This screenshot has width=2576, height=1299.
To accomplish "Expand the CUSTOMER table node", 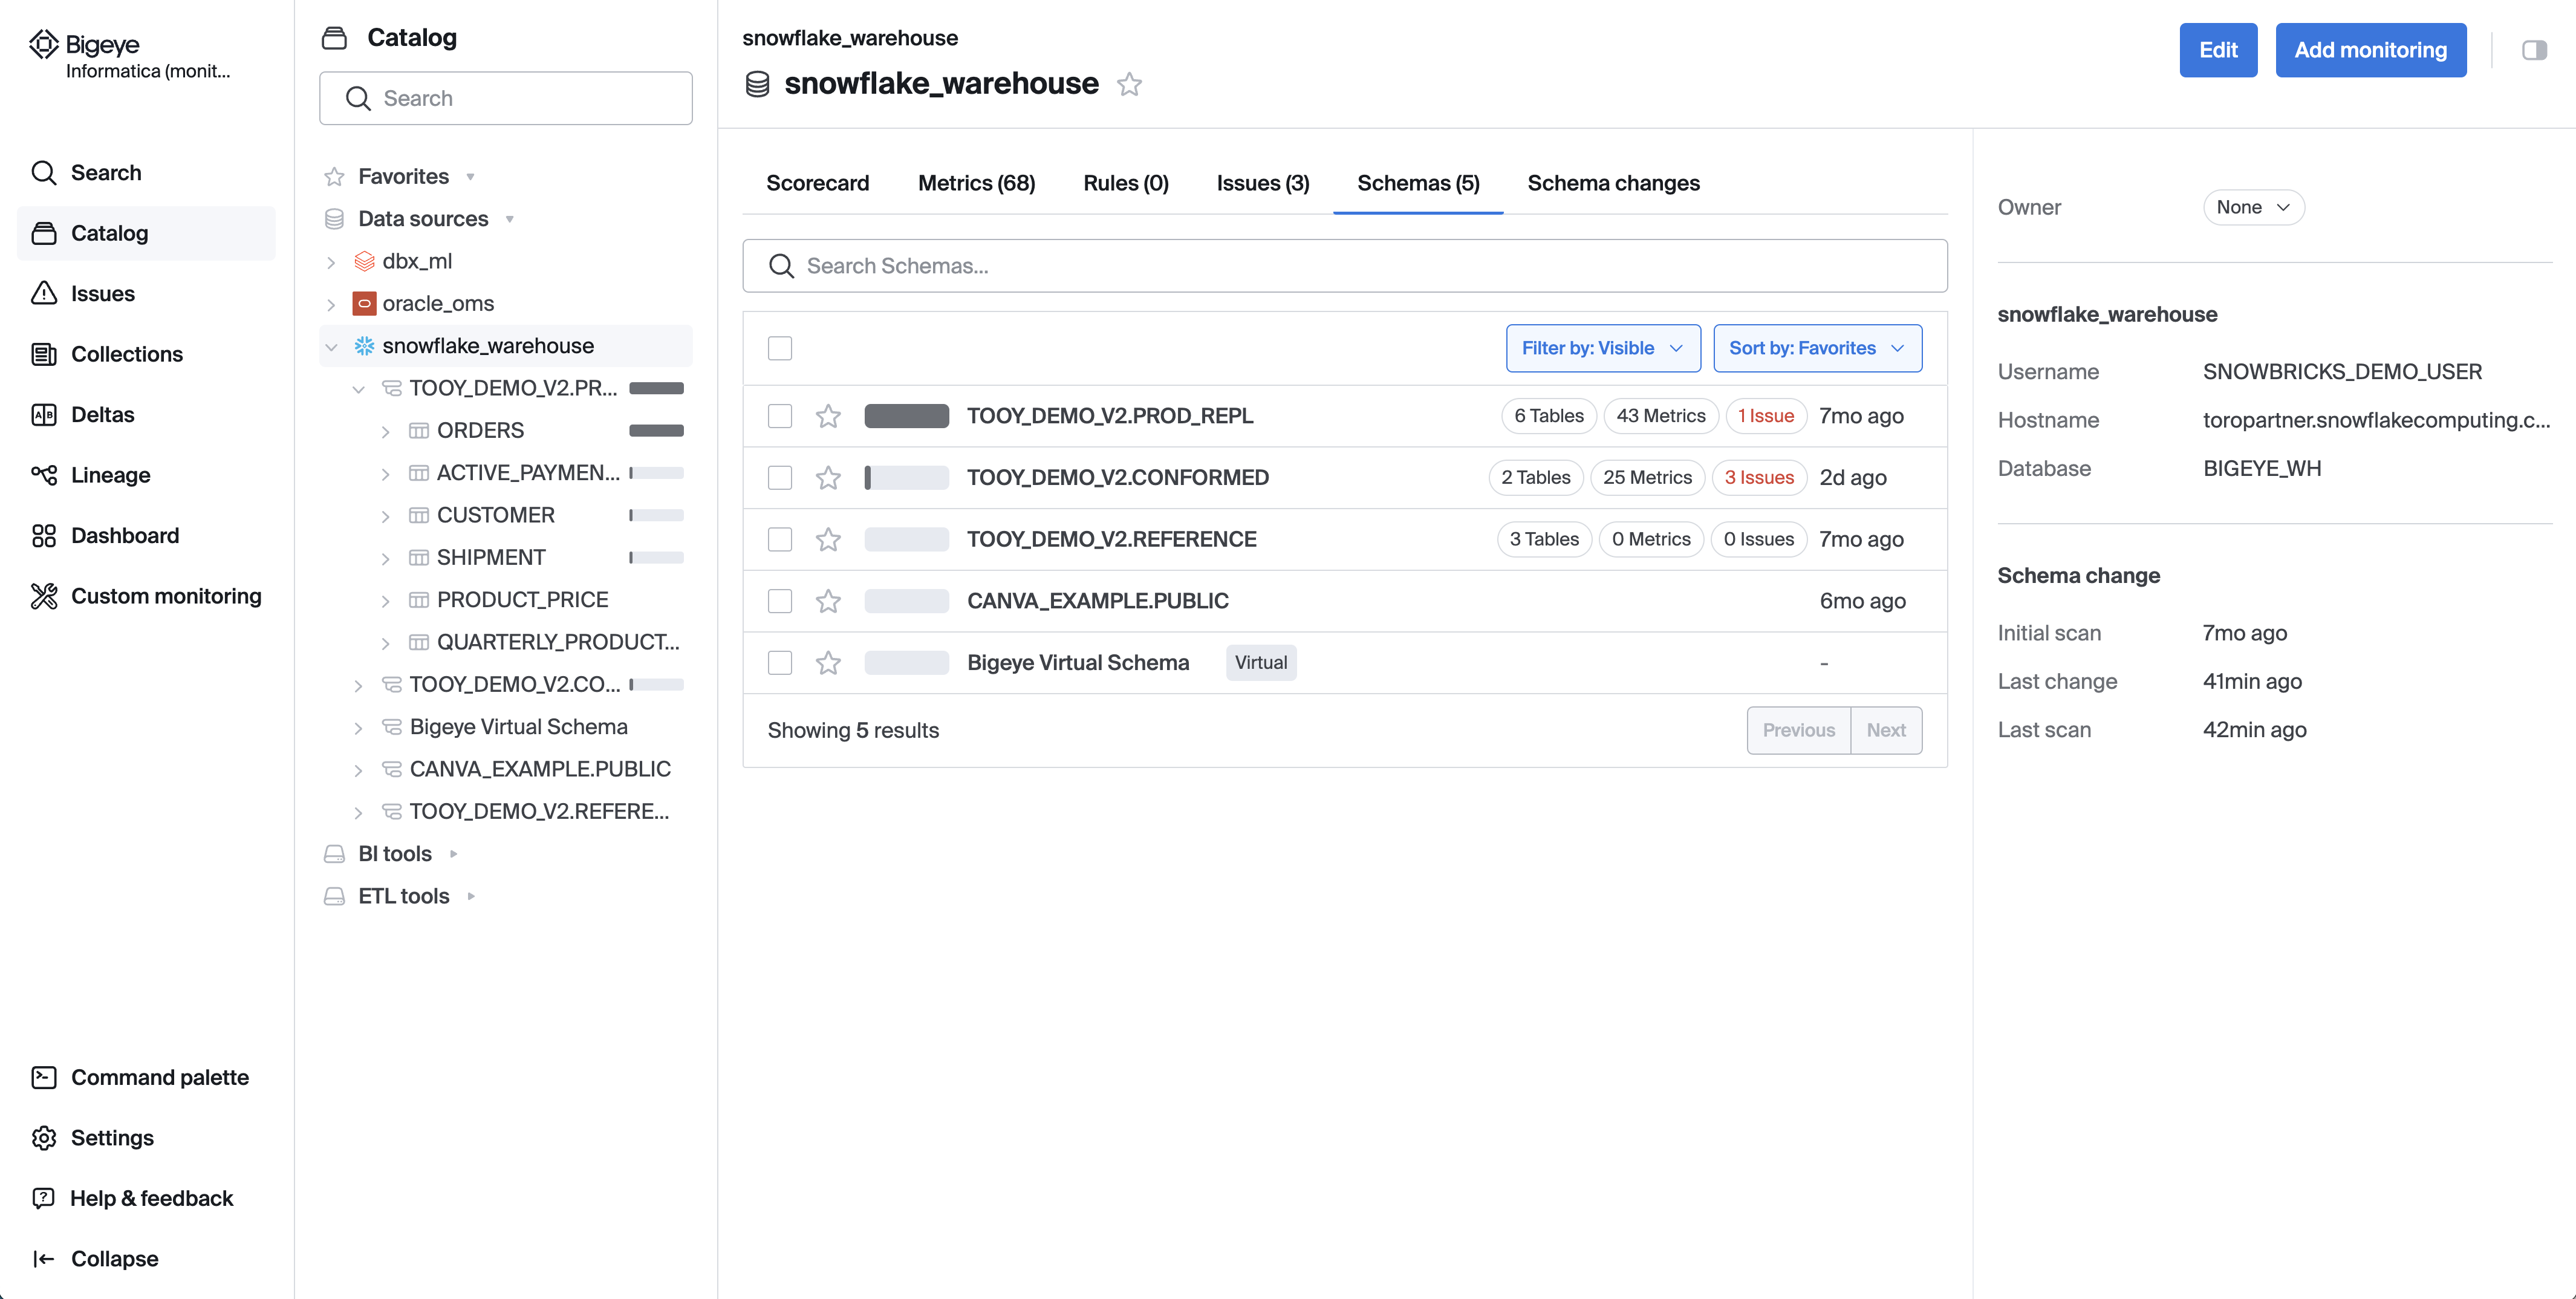I will pos(385,516).
